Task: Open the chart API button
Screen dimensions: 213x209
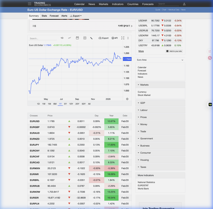Action: pos(115,38)
